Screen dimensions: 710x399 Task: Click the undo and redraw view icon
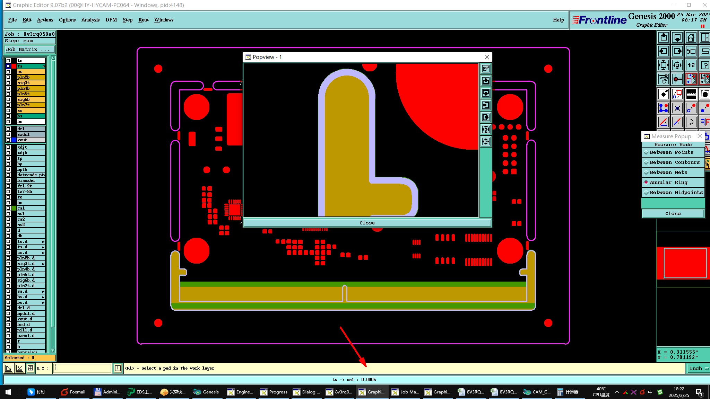click(691, 51)
